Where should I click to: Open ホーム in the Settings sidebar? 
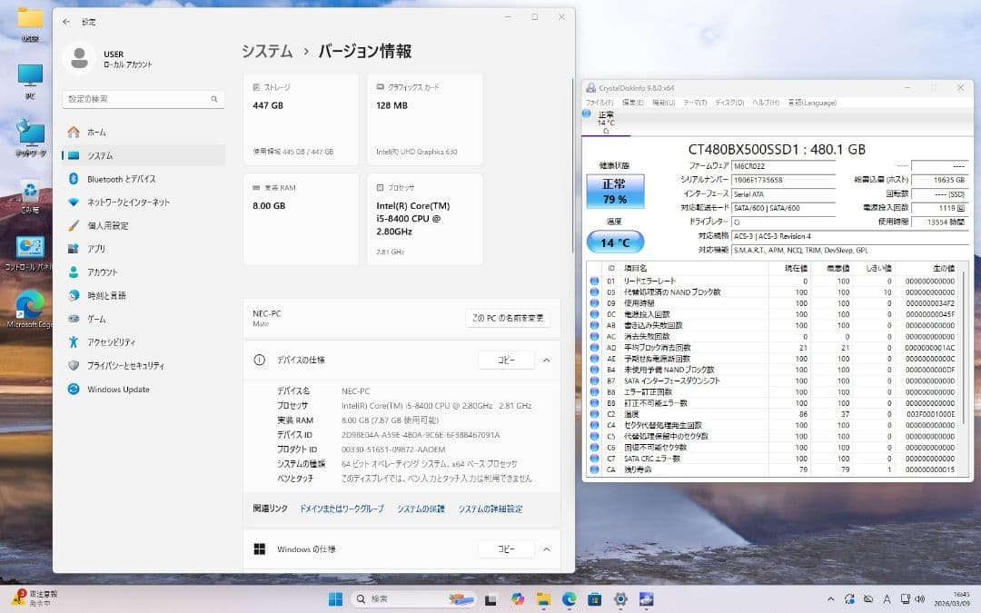tap(144, 132)
